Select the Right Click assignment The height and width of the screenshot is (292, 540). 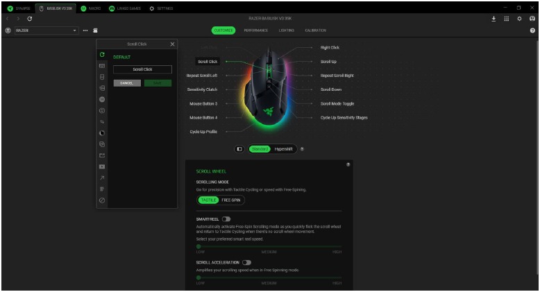click(x=330, y=48)
